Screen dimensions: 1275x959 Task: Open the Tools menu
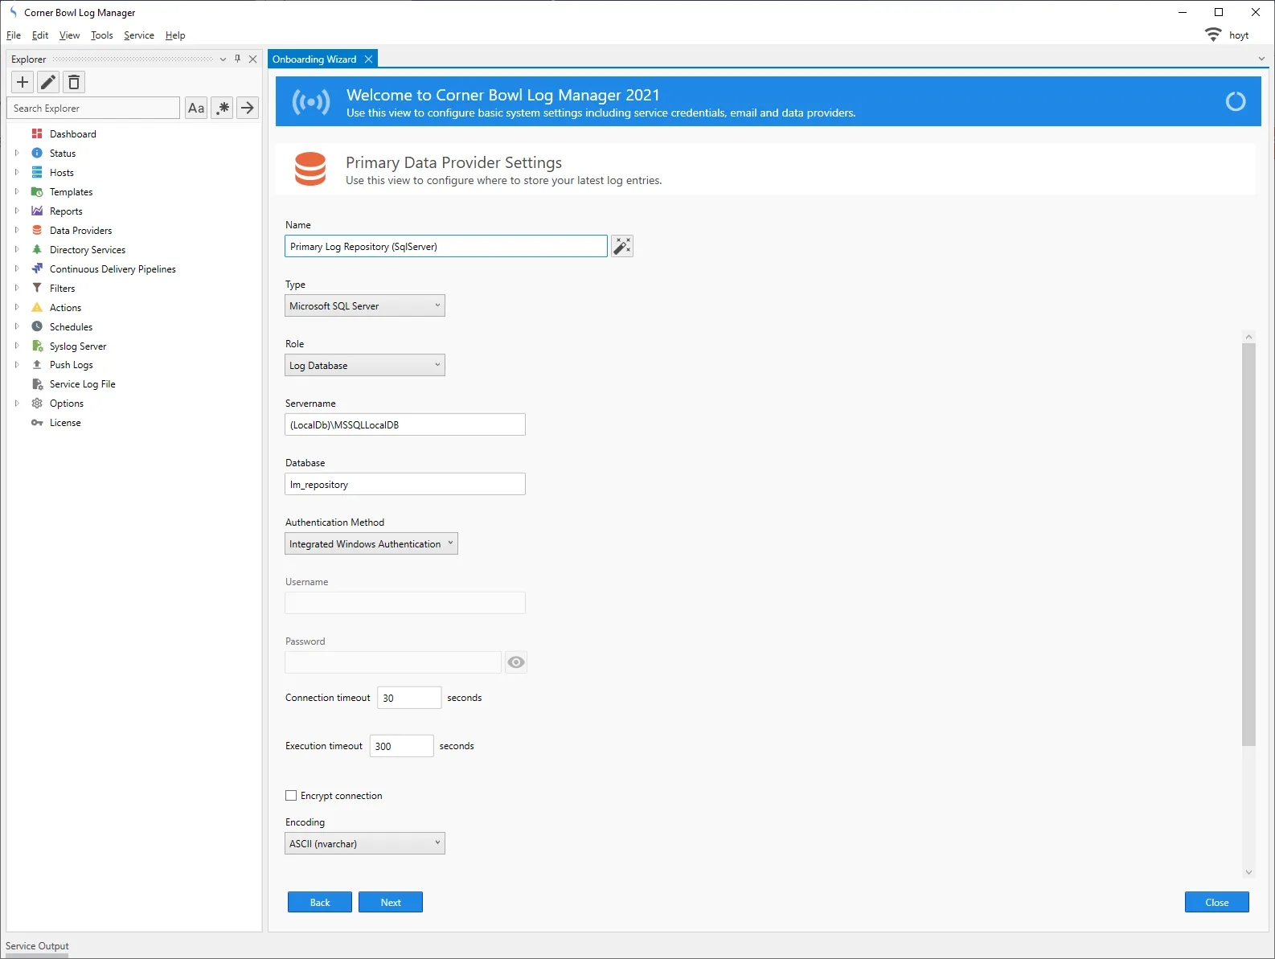pyautogui.click(x=101, y=35)
